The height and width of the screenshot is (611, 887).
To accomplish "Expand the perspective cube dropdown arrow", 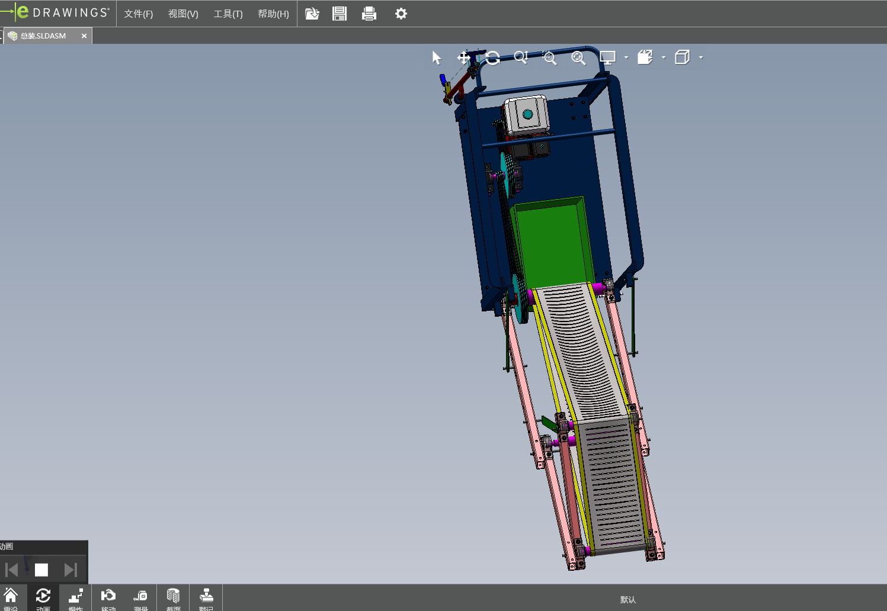I will click(701, 57).
